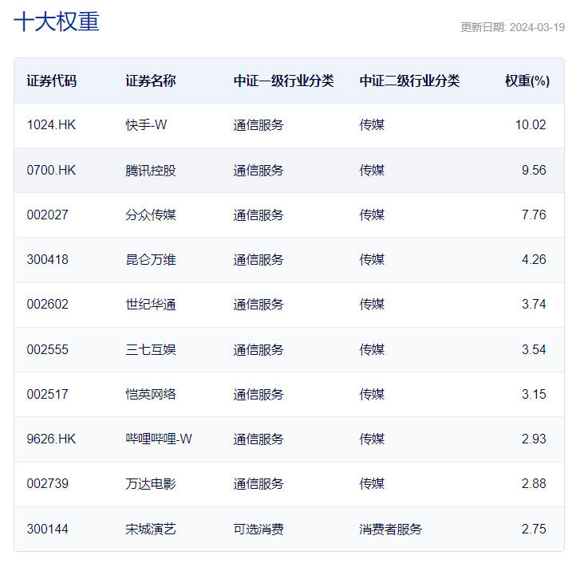Click weight value 9.56
584x563 pixels.
click(534, 170)
